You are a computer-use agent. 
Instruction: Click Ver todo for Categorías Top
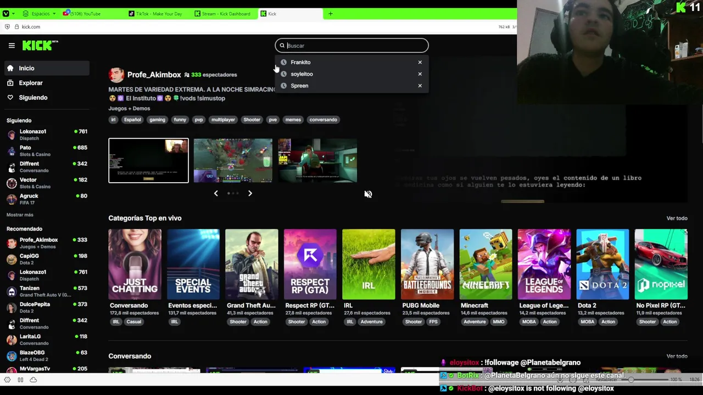(677, 218)
